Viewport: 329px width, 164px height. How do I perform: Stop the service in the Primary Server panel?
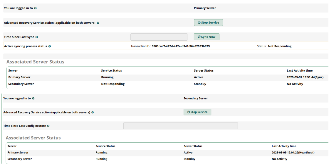click(x=208, y=23)
